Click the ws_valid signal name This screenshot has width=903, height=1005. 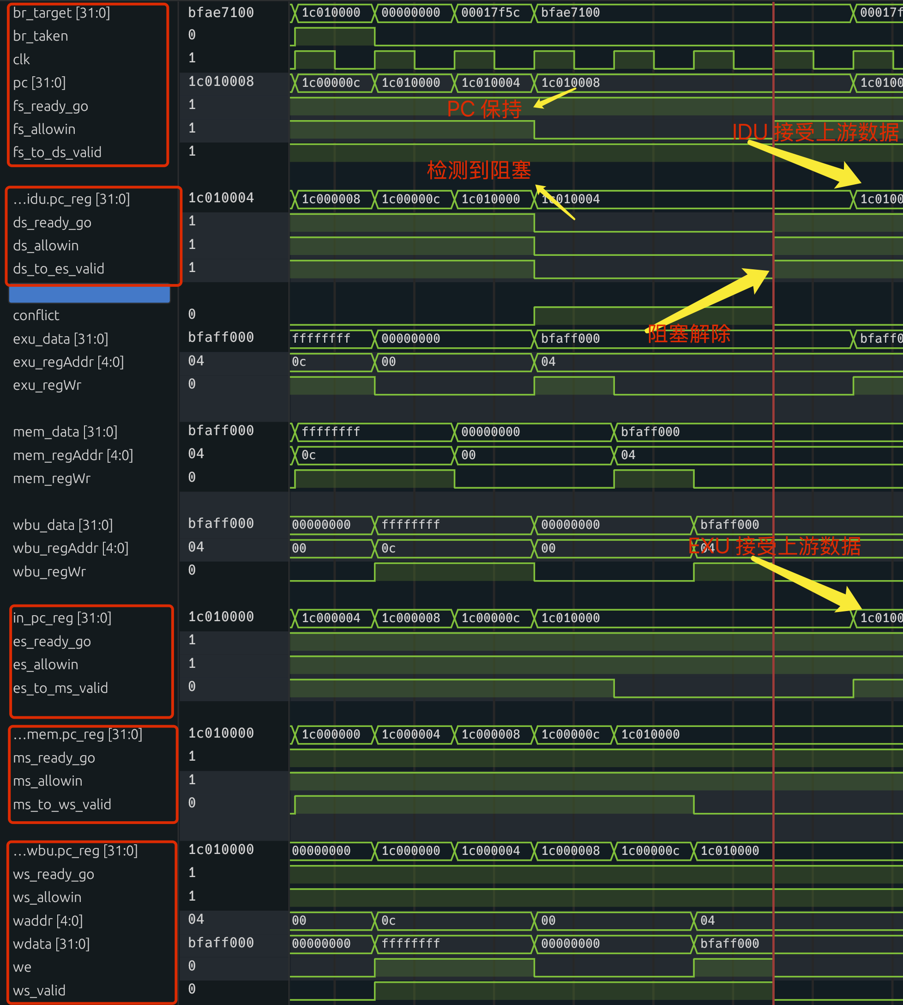coord(39,991)
